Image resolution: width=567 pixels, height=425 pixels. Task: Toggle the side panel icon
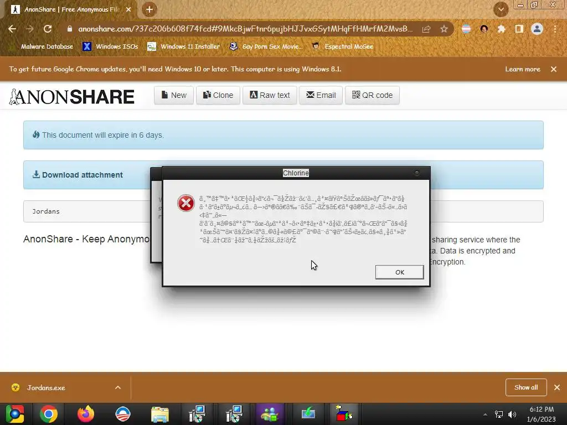point(519,29)
